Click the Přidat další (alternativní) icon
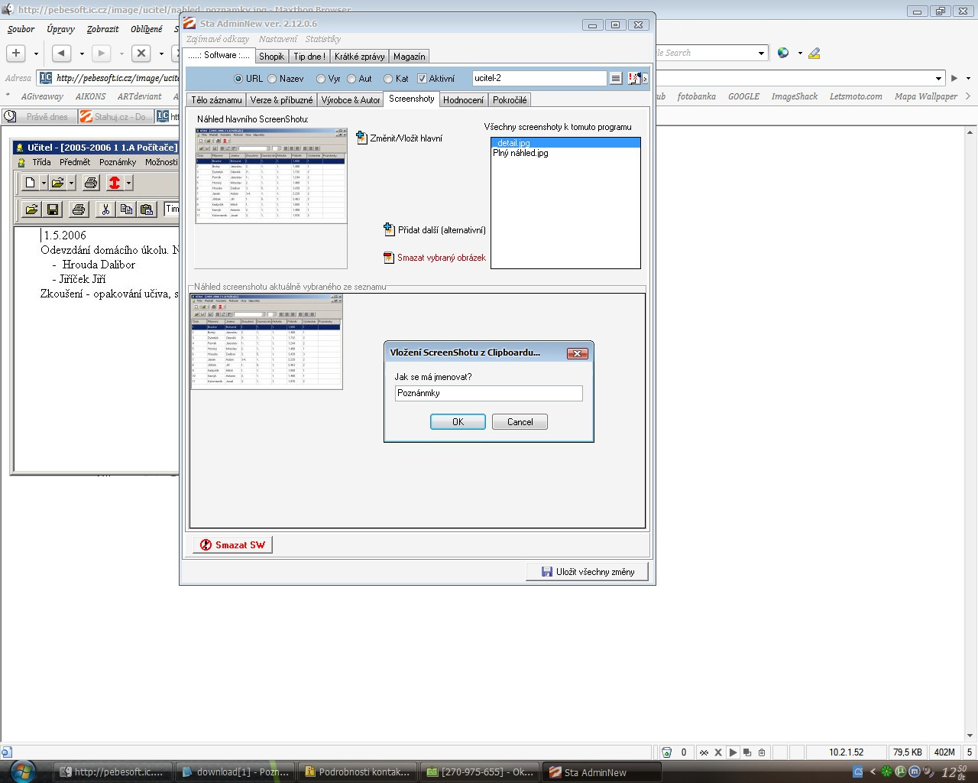 coord(389,229)
